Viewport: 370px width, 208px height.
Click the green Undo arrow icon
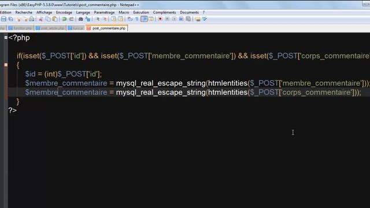coord(64,19)
